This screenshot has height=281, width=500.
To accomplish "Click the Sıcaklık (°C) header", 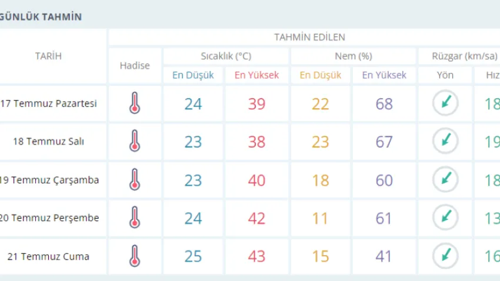I will [226, 56].
